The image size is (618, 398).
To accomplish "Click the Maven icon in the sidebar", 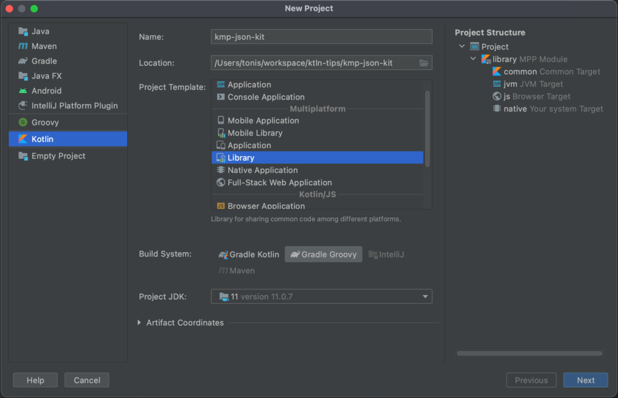I will click(23, 46).
